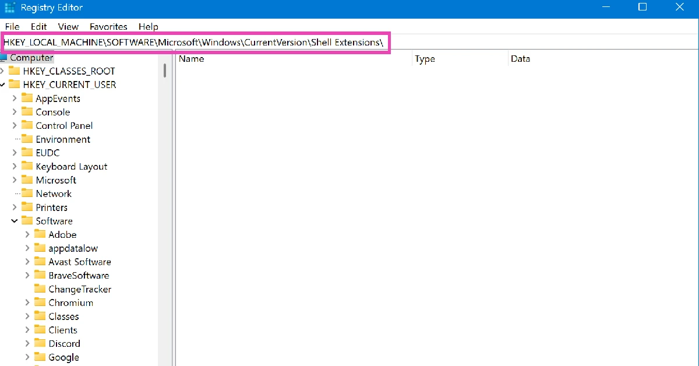Click the Adobe key folder icon
699x366 pixels.
(40, 234)
